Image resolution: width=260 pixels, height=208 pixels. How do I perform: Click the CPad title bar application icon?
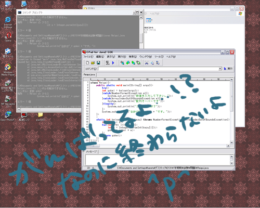click(84, 52)
